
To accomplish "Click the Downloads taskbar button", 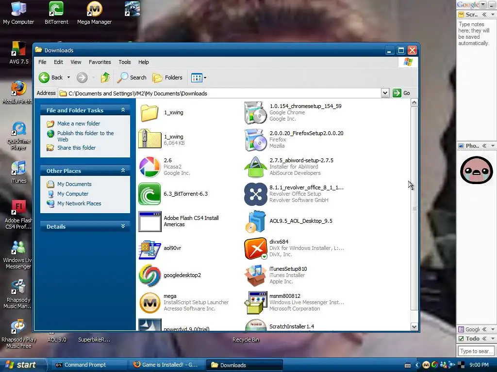I will pyautogui.click(x=244, y=365).
